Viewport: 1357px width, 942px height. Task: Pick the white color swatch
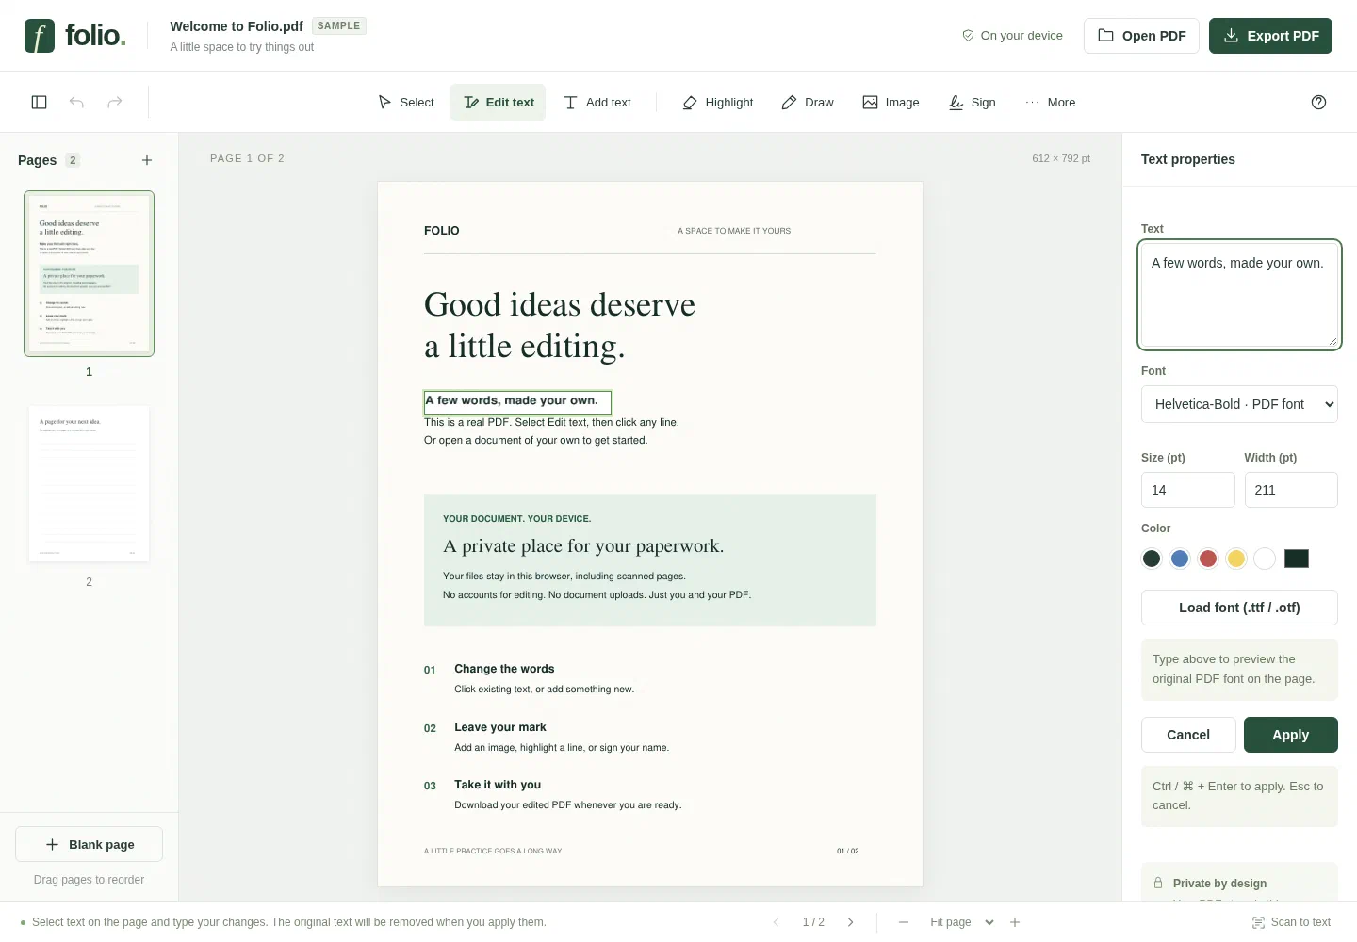(x=1265, y=559)
